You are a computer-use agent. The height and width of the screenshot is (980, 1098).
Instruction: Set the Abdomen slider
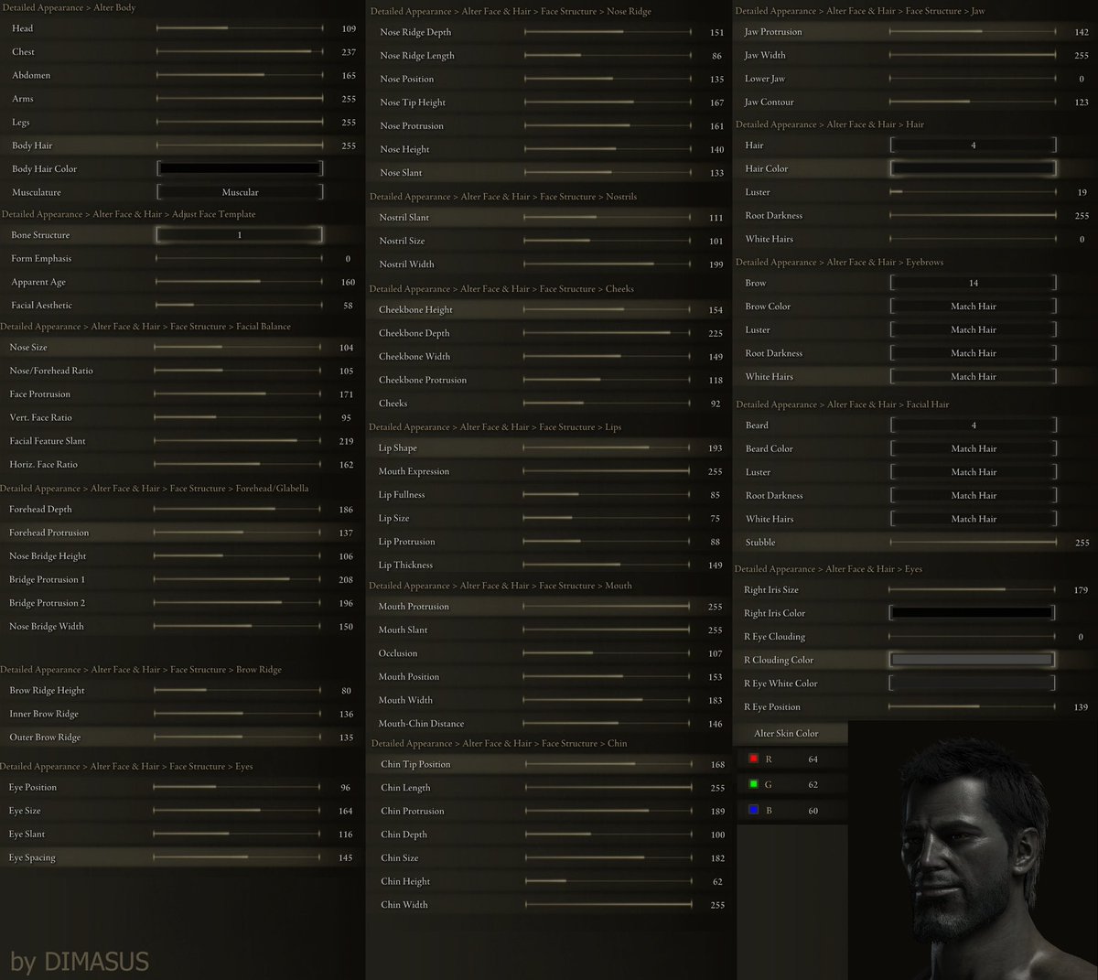[x=240, y=75]
